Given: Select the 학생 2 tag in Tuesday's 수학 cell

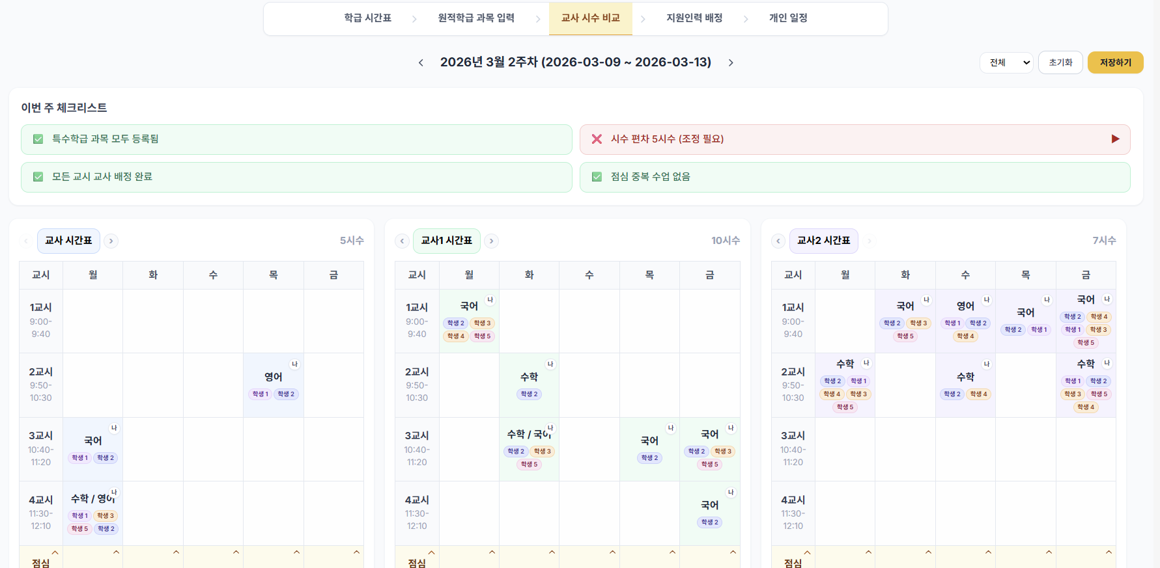Looking at the screenshot, I should (x=528, y=393).
